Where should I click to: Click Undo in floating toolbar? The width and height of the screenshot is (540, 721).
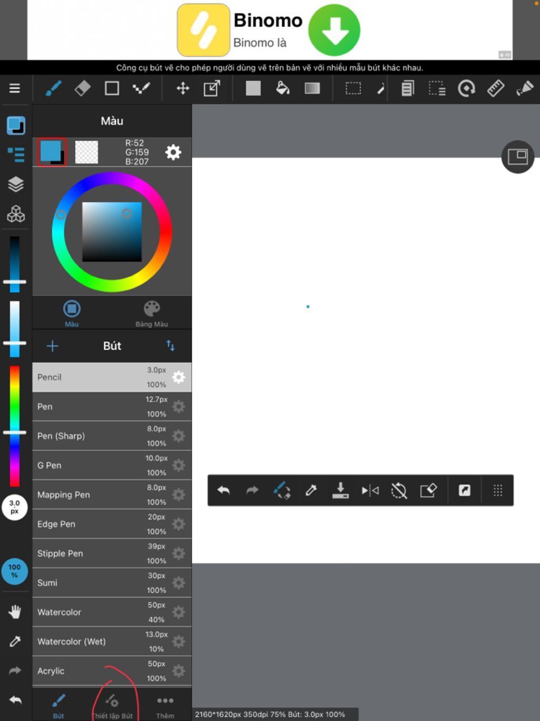point(224,491)
